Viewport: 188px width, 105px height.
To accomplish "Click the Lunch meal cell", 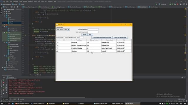I will [109, 51].
